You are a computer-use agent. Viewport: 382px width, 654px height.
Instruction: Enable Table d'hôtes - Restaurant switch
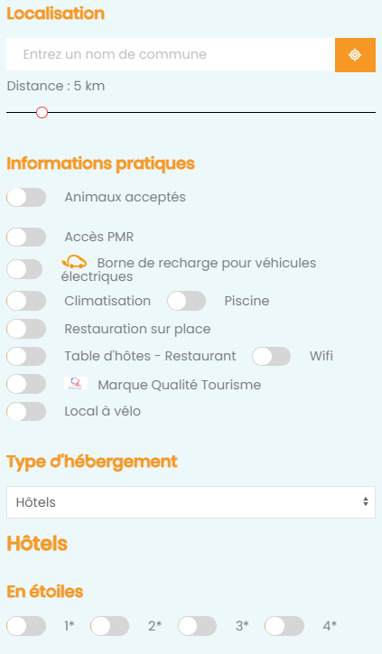point(26,356)
